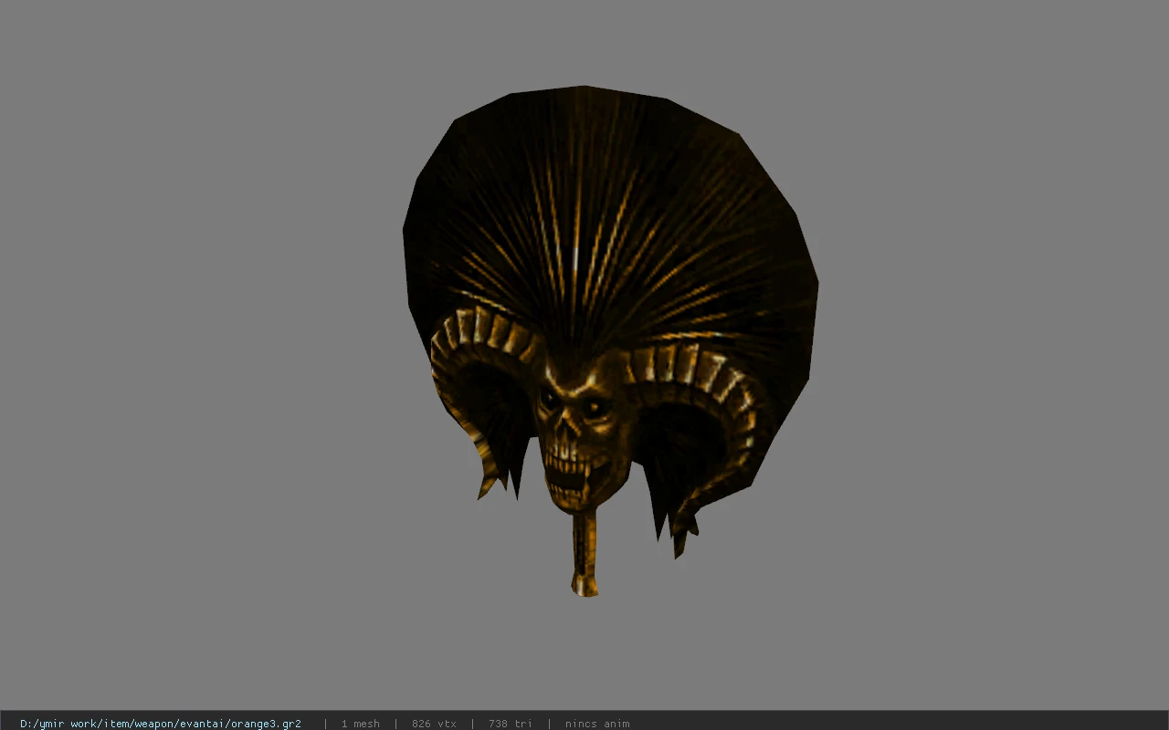The height and width of the screenshot is (730, 1169).
Task: Click the "1 mesh" status indicator
Action: (x=360, y=724)
